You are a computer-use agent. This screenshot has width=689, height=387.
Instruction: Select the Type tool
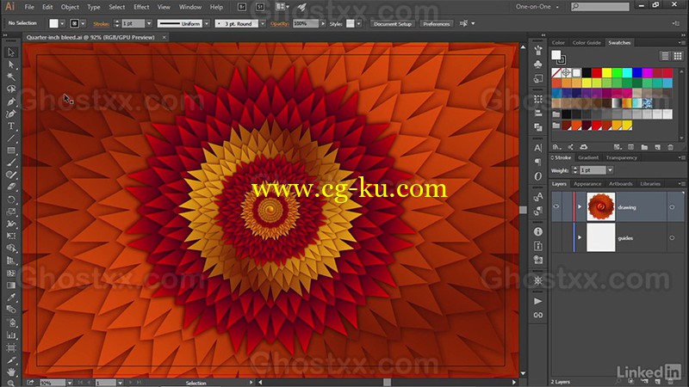point(11,126)
